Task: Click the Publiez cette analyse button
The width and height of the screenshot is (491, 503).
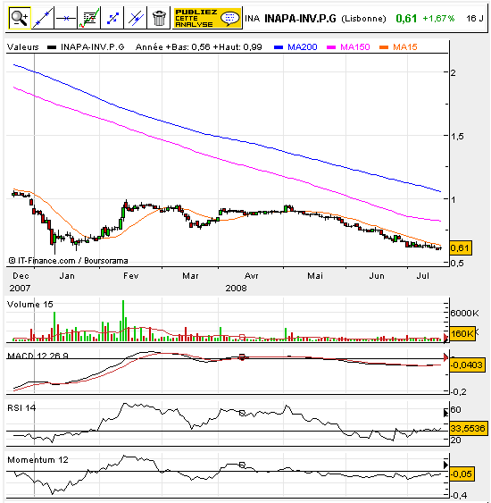Action: (x=207, y=18)
